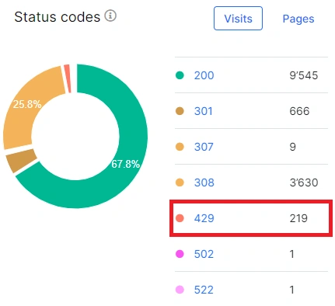
Task: Click the visits count 1 for status 522
Action: (x=292, y=290)
